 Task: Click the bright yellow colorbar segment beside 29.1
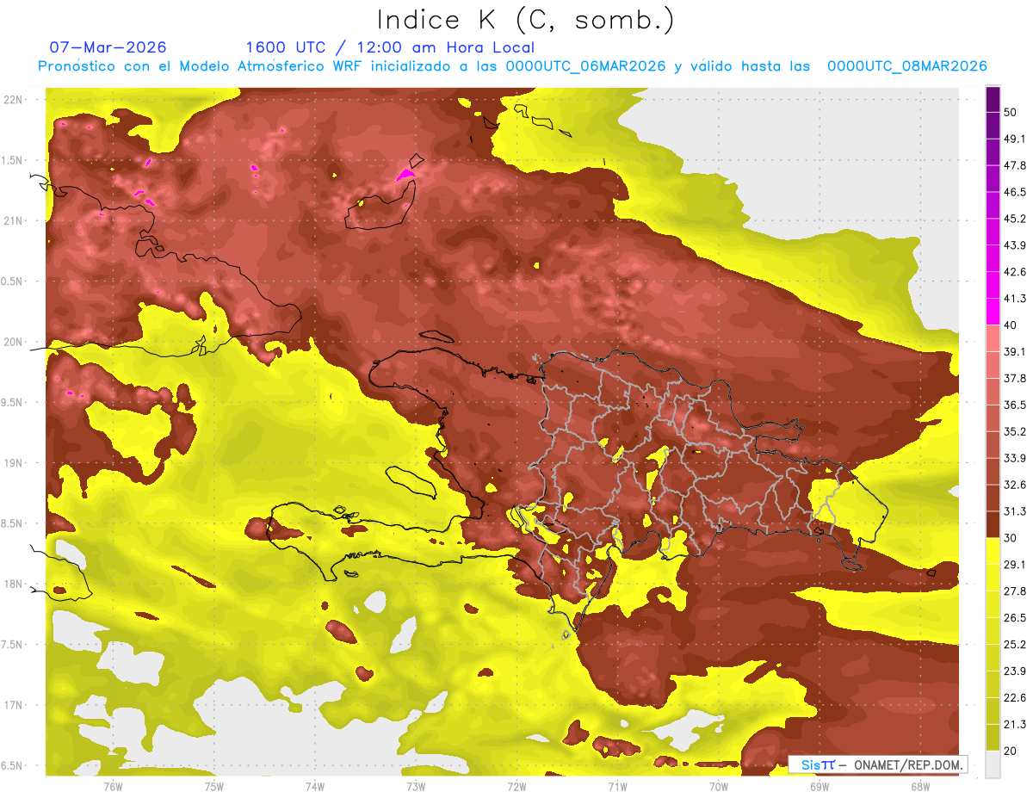click(993, 551)
